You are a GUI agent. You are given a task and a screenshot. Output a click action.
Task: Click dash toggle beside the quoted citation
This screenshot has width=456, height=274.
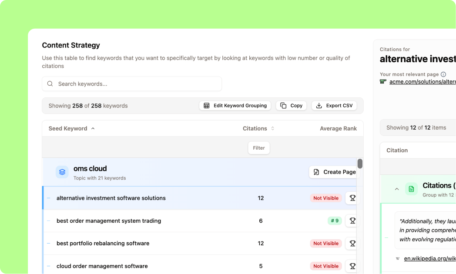tap(386, 237)
